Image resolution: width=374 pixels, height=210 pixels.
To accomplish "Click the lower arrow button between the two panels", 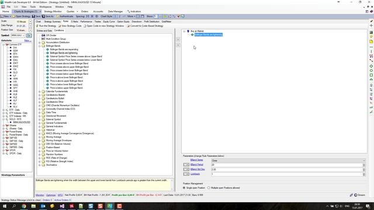I will click(x=178, y=45).
